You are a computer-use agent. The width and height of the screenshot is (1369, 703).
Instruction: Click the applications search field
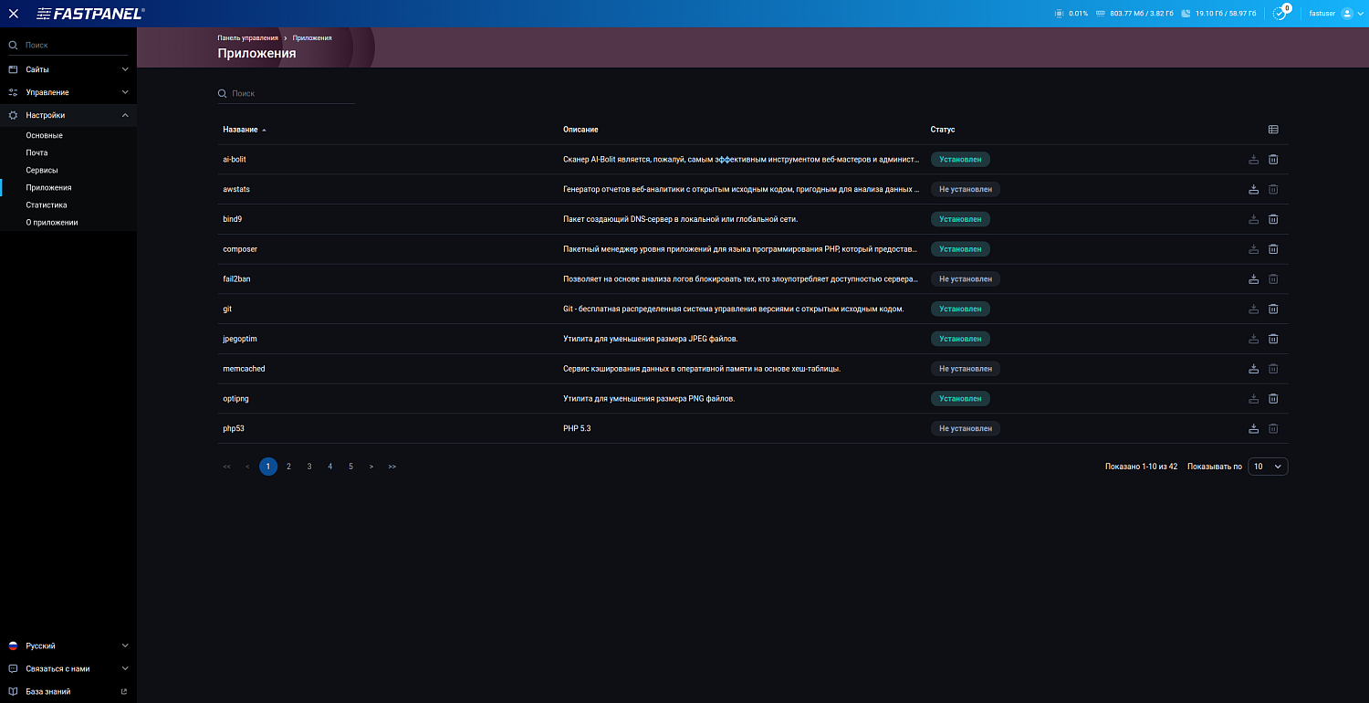286,93
